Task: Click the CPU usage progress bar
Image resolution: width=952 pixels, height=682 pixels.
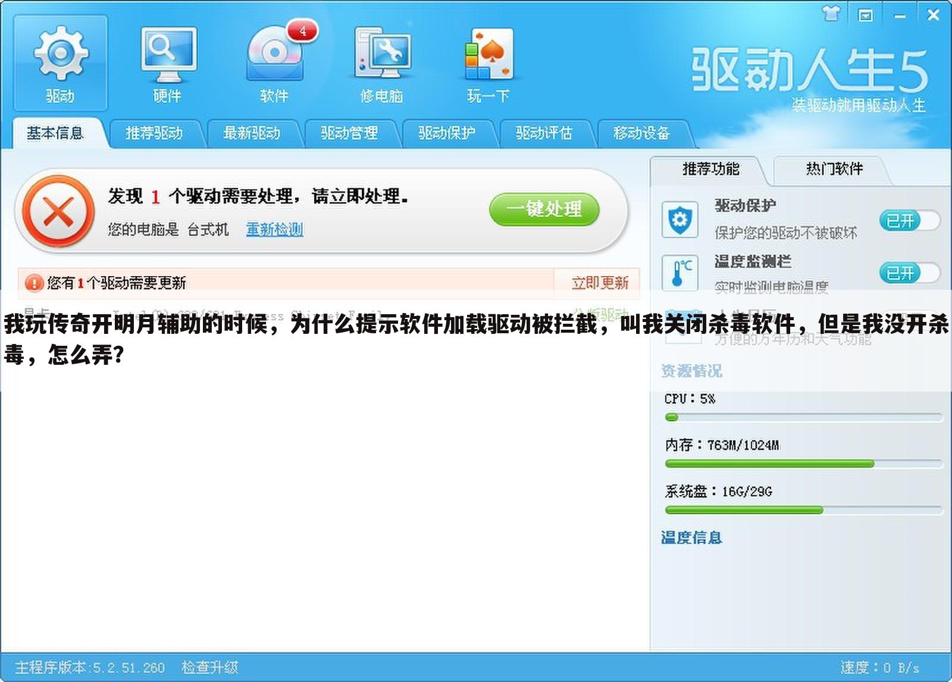Action: point(804,417)
